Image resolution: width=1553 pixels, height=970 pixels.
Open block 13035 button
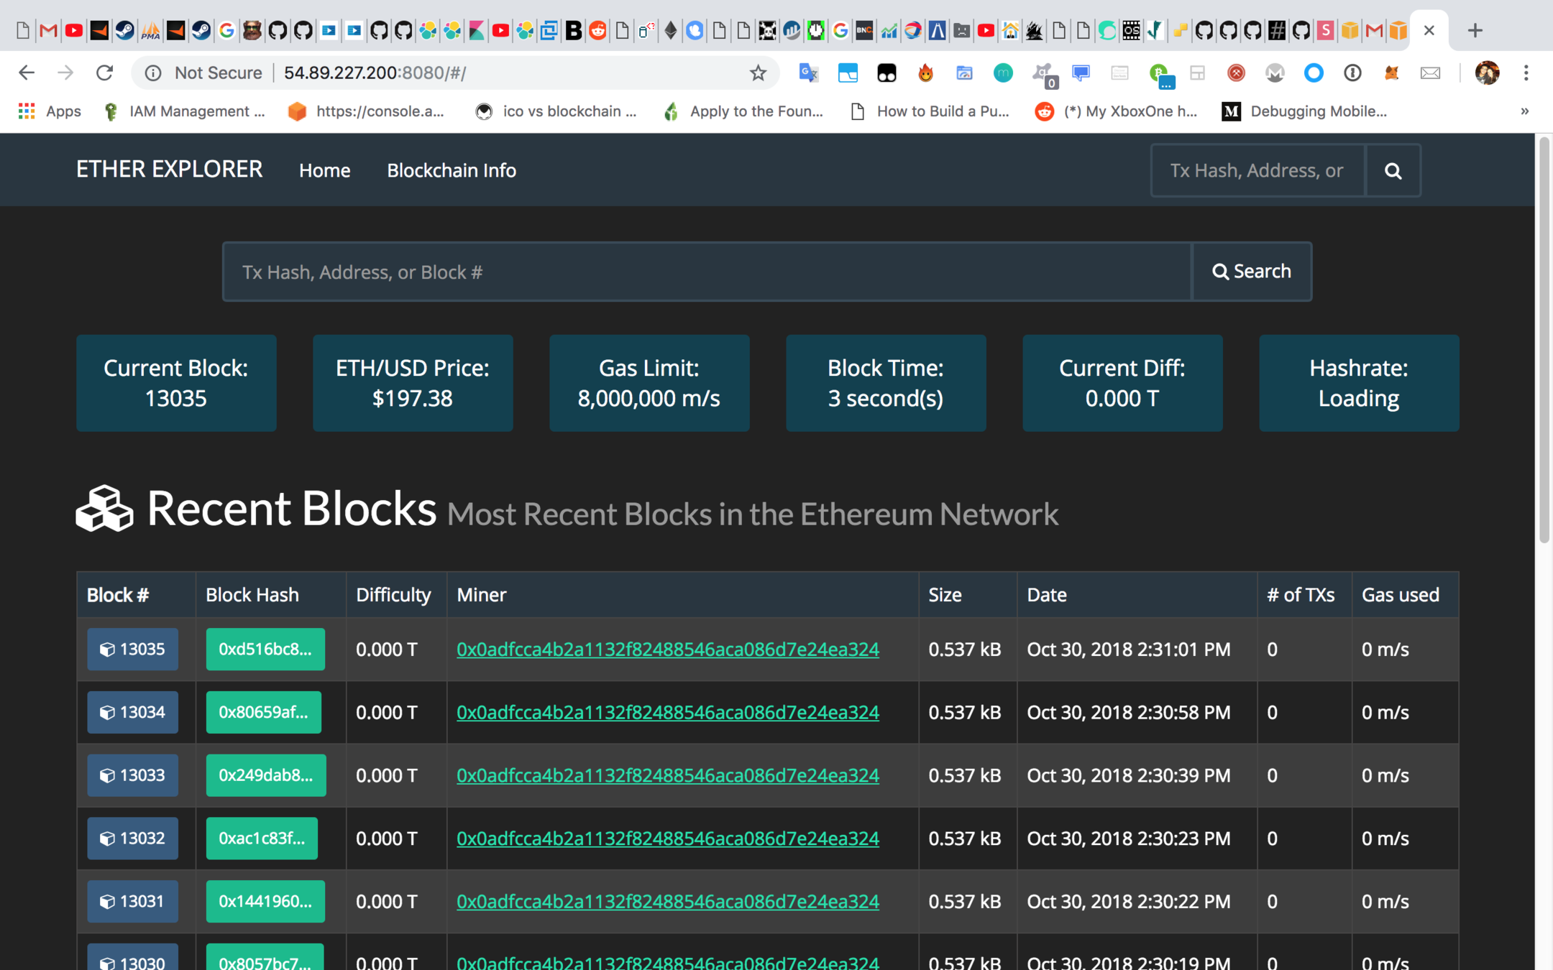(132, 649)
